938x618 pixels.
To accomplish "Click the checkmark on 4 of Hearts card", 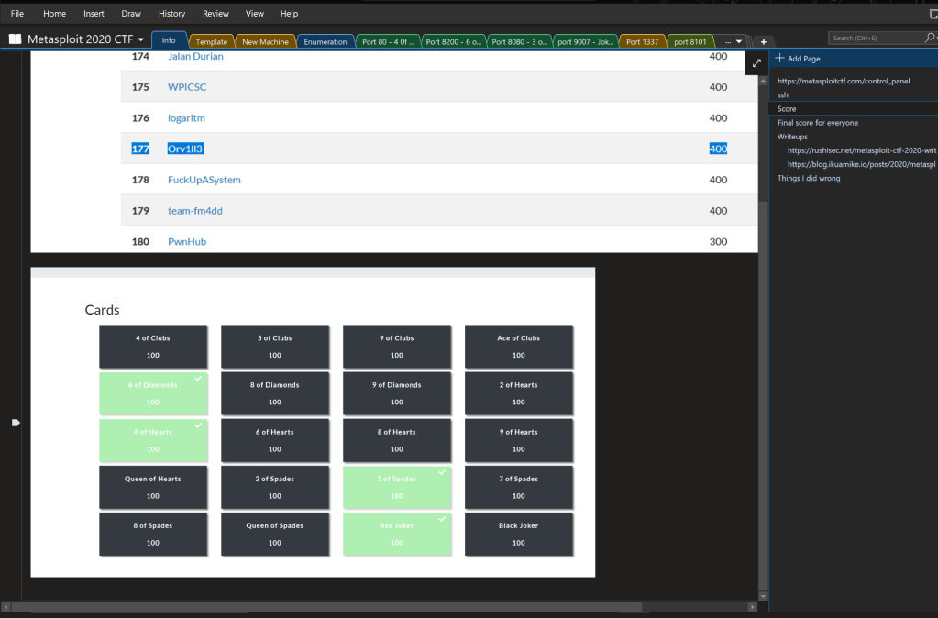I will coord(199,425).
